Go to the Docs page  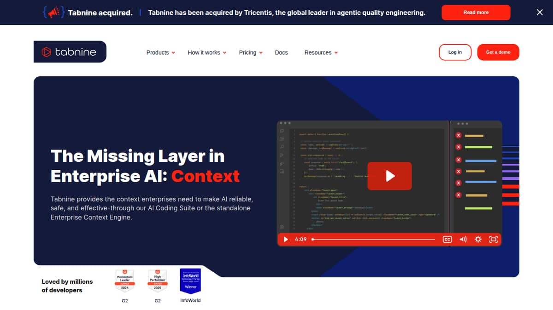281,52
